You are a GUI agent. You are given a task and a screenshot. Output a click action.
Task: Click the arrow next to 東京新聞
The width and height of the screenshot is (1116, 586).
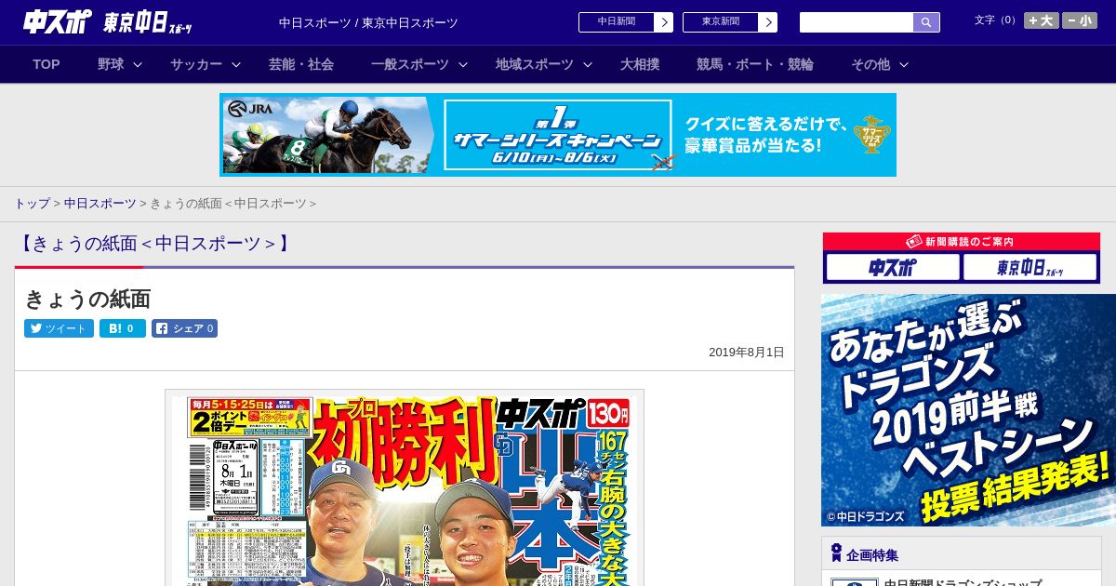coord(768,22)
